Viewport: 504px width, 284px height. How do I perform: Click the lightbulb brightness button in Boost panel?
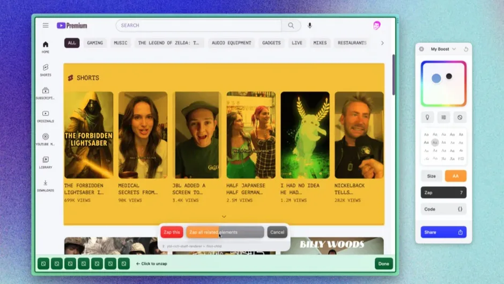click(427, 118)
